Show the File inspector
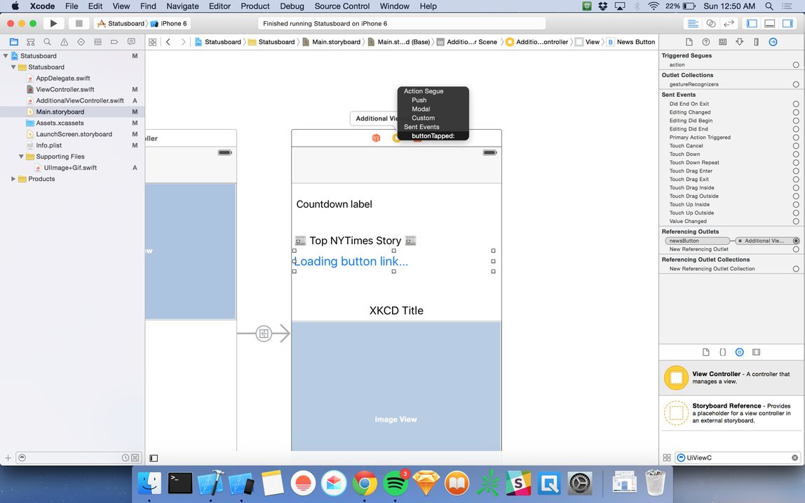This screenshot has width=805, height=503. tap(689, 42)
